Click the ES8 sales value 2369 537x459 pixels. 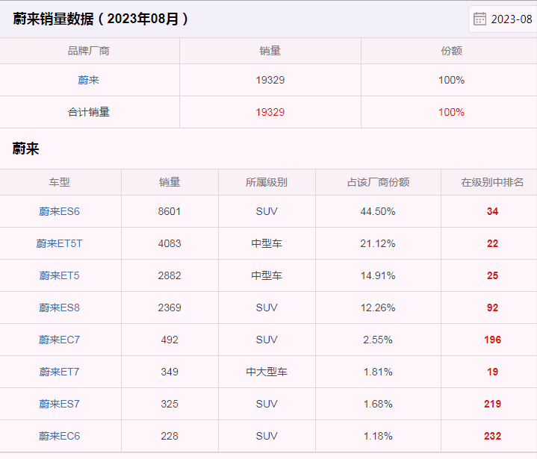pyautogui.click(x=170, y=307)
